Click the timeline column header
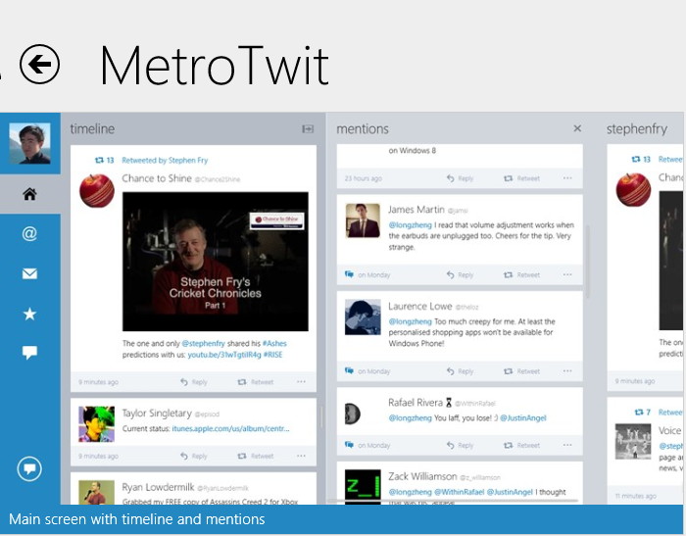Image resolution: width=686 pixels, height=536 pixels. (x=92, y=128)
